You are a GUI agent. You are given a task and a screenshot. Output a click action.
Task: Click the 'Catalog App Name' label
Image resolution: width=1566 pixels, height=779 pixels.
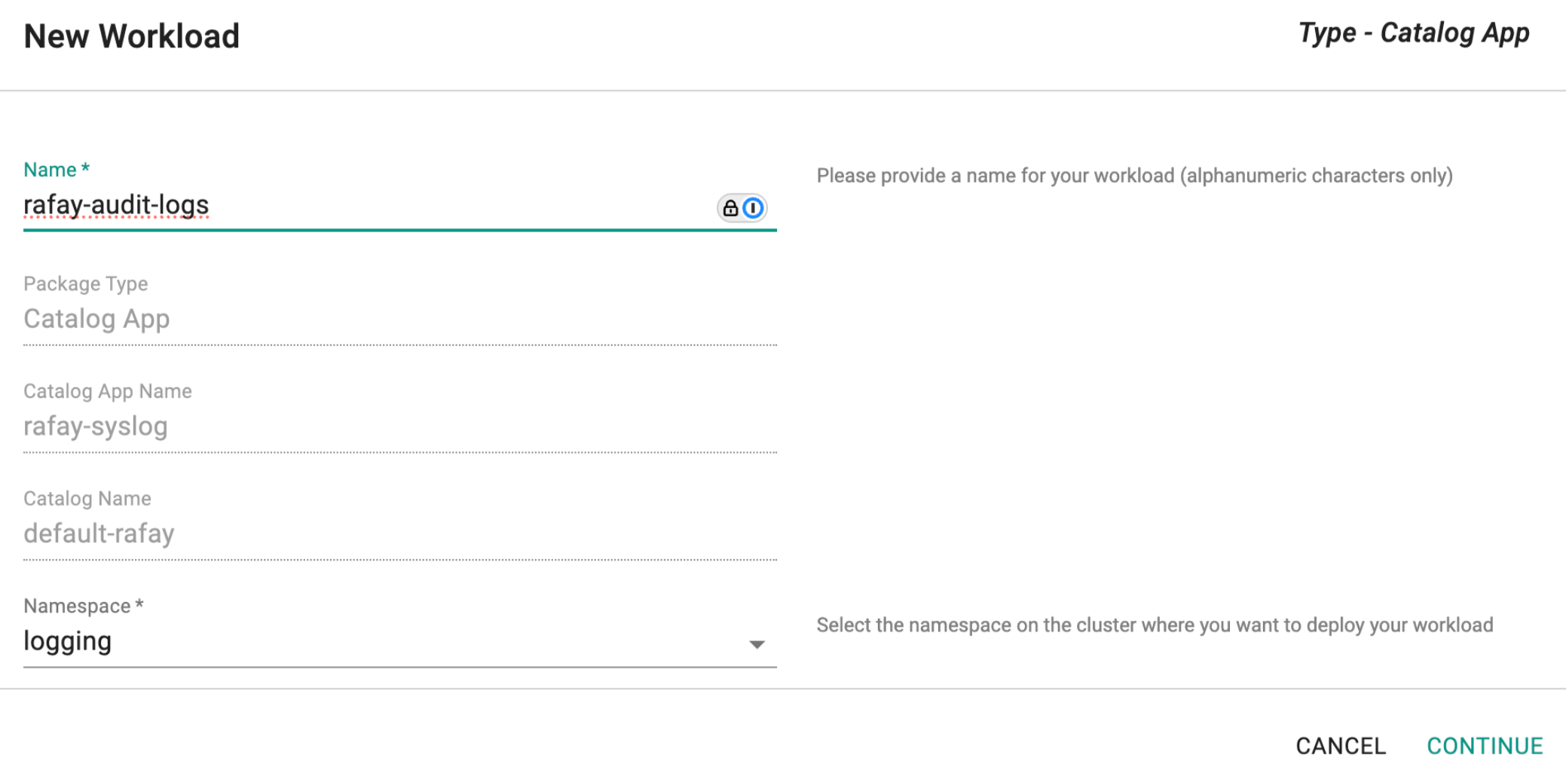pos(107,391)
